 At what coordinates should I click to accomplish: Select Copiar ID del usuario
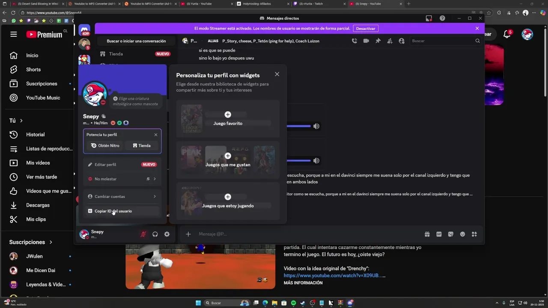point(122,211)
